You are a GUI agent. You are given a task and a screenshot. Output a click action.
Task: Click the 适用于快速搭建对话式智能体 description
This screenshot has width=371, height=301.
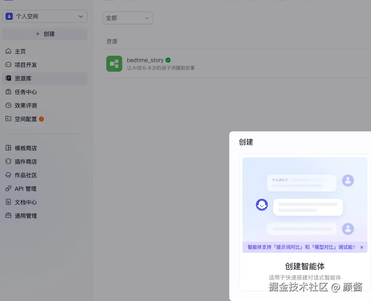click(x=305, y=278)
